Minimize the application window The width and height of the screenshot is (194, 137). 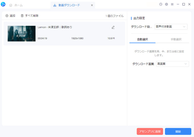pos(178,4)
